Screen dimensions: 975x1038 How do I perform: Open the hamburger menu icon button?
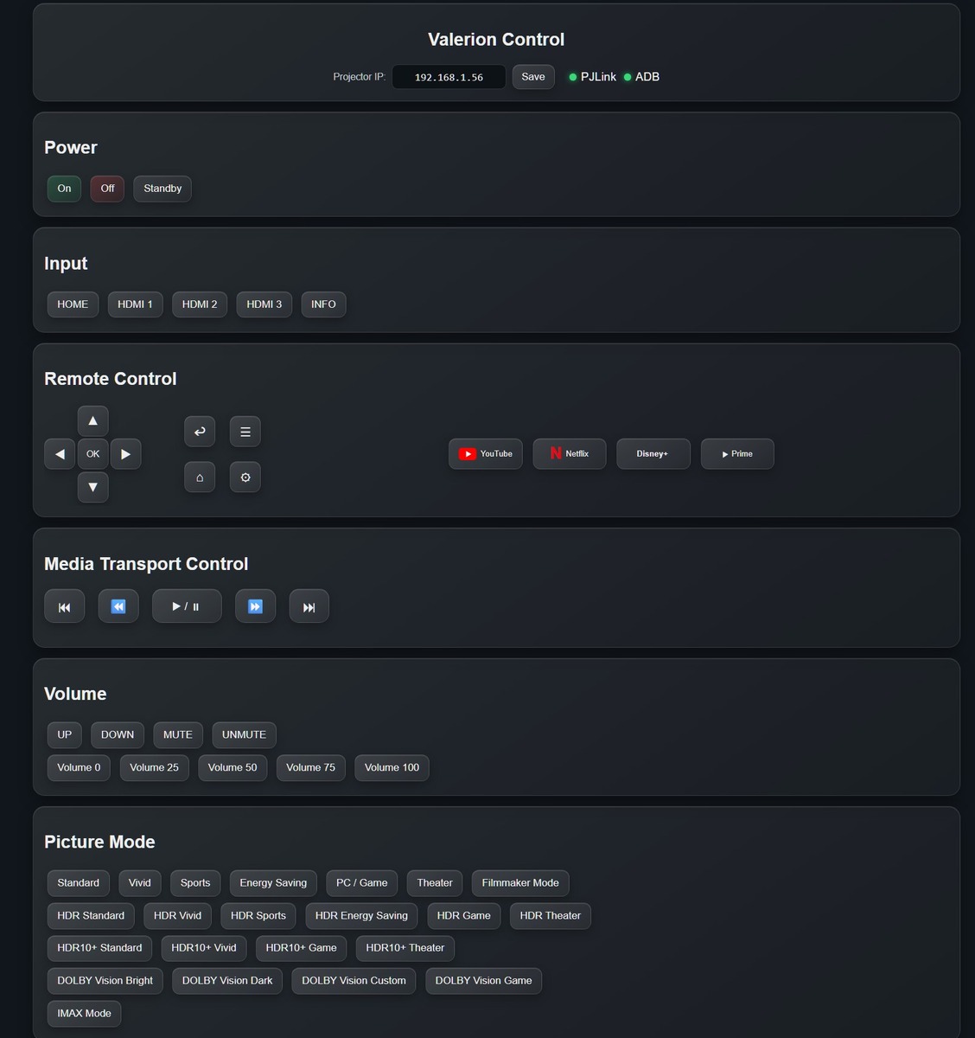(245, 432)
